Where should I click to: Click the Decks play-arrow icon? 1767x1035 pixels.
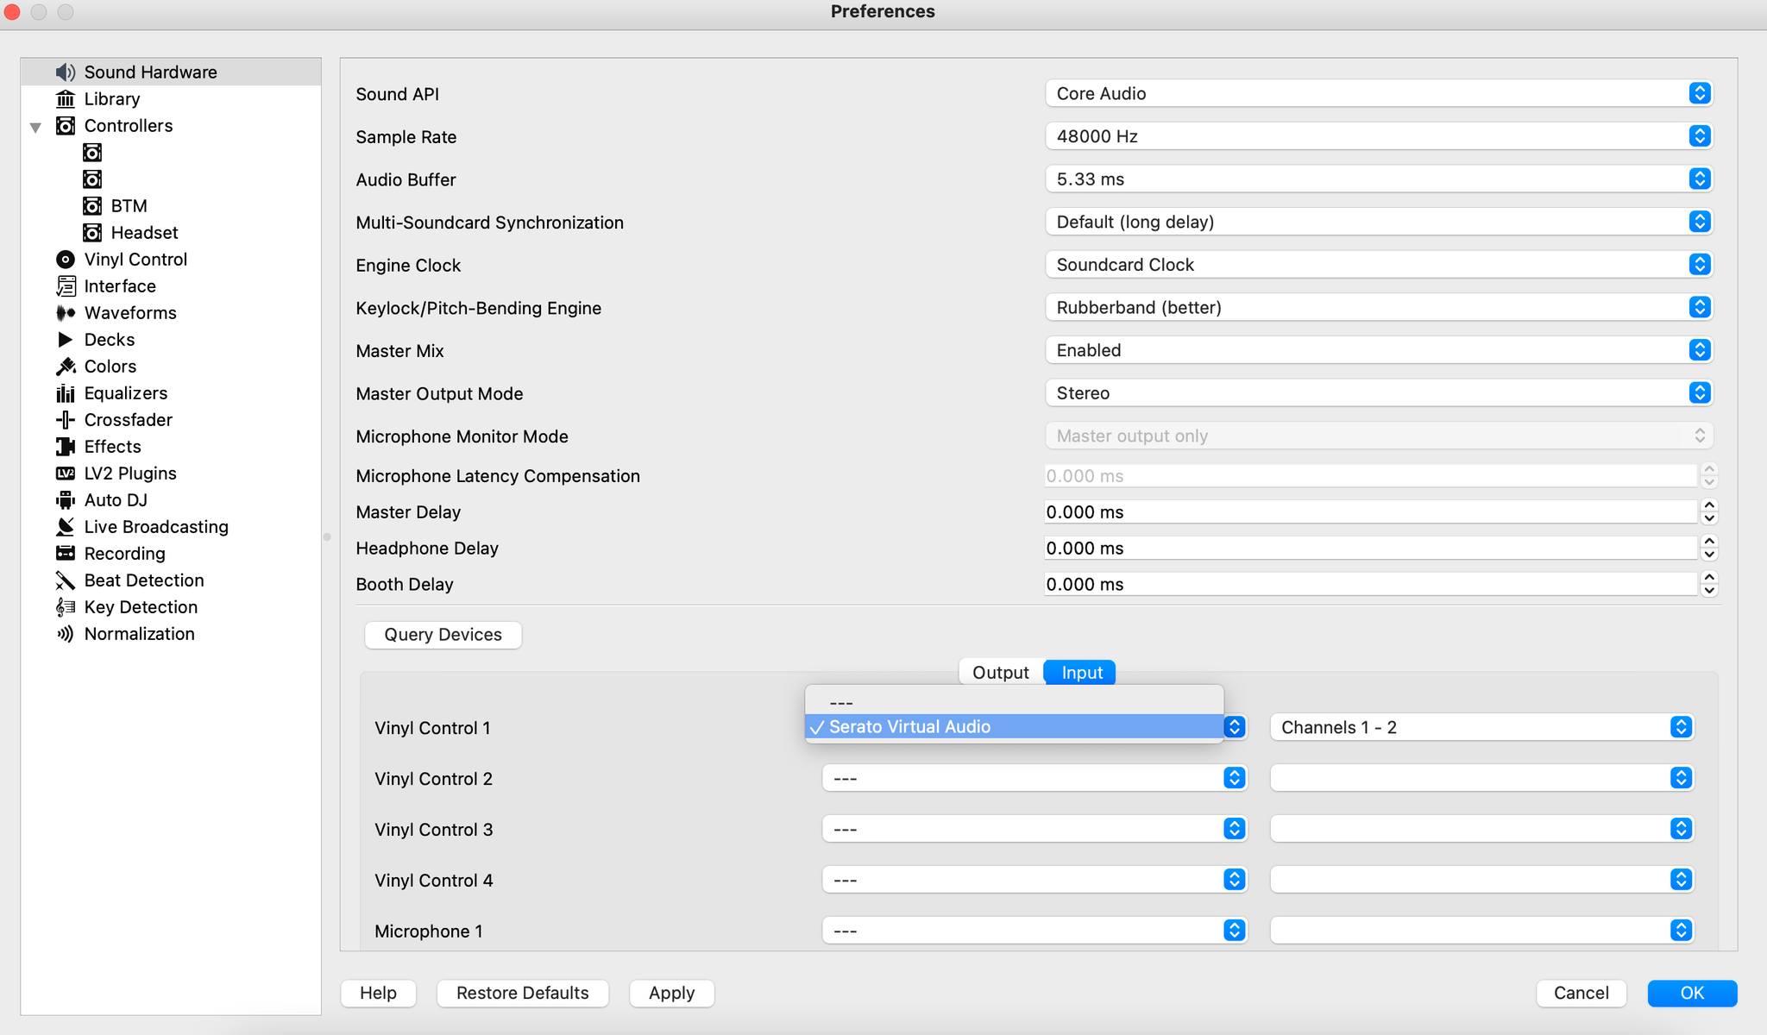(65, 340)
